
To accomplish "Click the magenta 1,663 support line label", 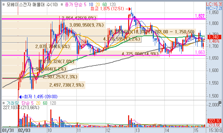I will point(200,52).
